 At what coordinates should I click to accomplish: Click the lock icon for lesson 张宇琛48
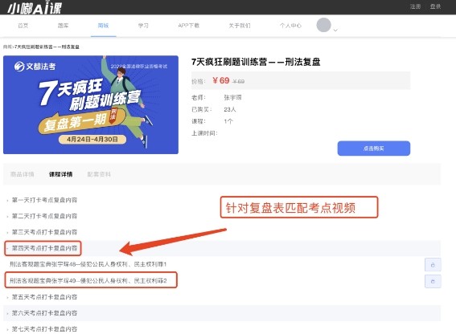[433, 265]
